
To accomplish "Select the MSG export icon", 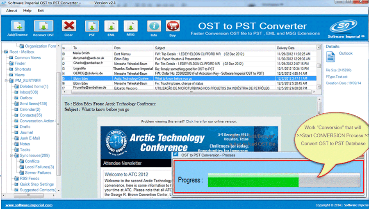I will [131, 26].
